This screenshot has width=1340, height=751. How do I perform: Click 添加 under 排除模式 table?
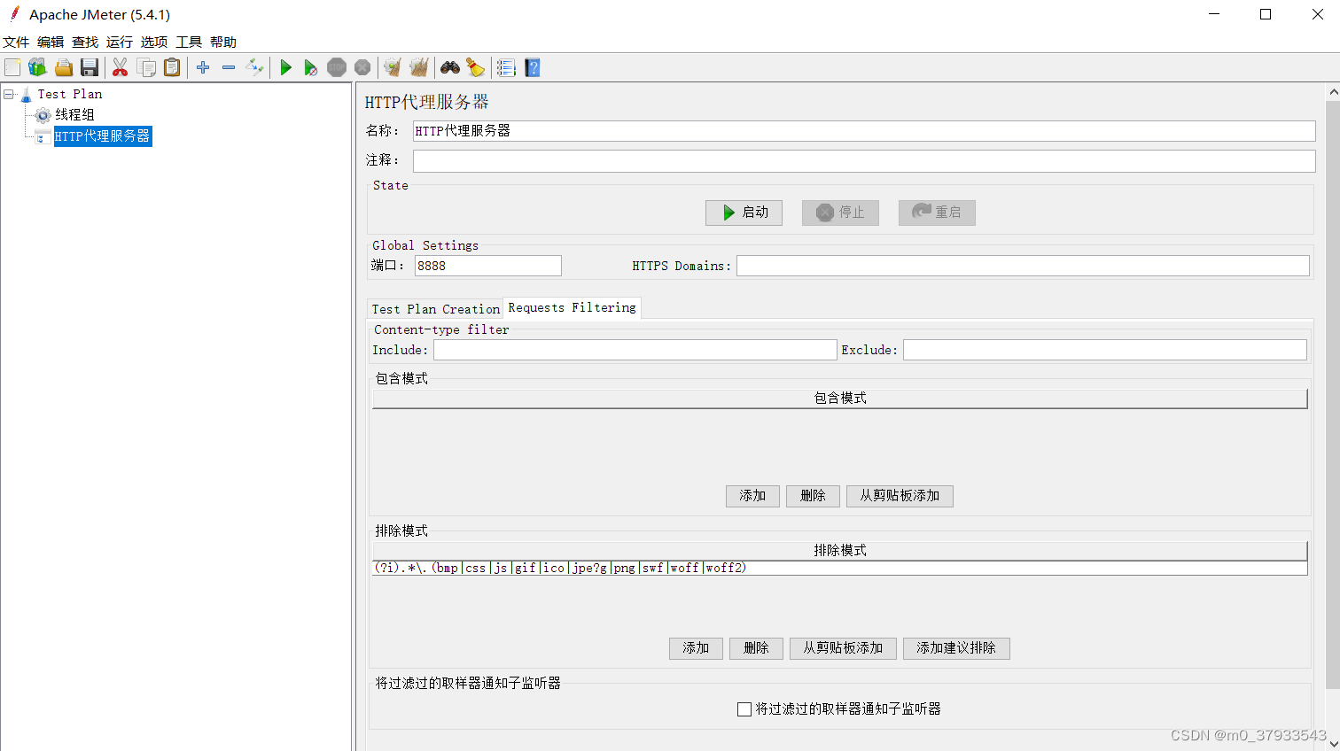coord(696,648)
